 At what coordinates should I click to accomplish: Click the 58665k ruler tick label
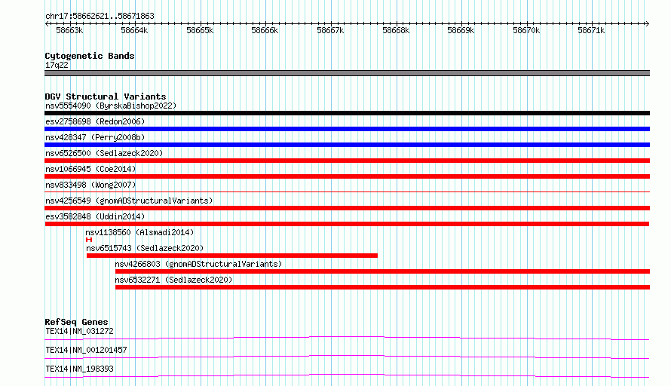200,30
